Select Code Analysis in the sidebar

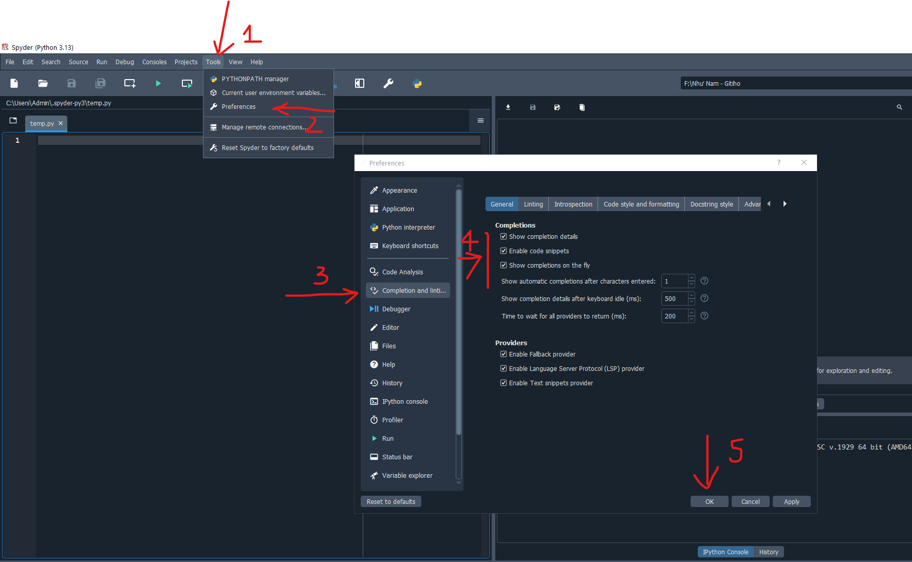pyautogui.click(x=408, y=272)
